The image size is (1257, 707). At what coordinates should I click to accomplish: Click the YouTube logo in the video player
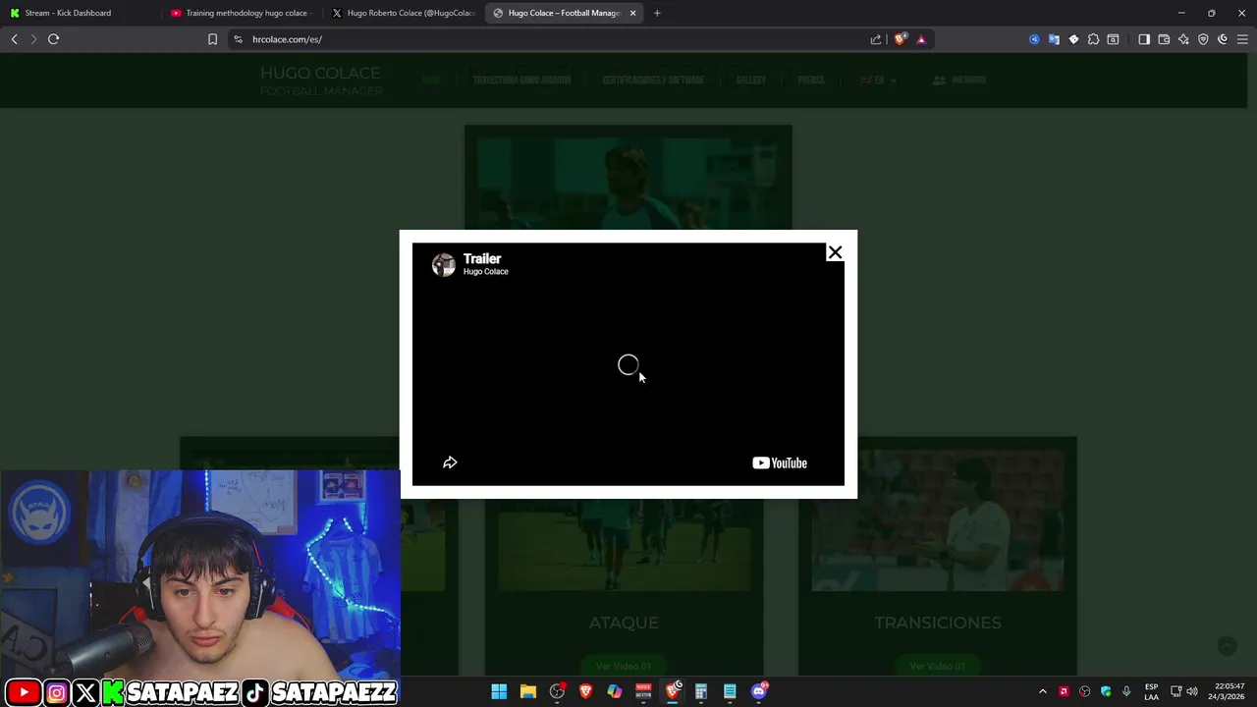coord(780,463)
